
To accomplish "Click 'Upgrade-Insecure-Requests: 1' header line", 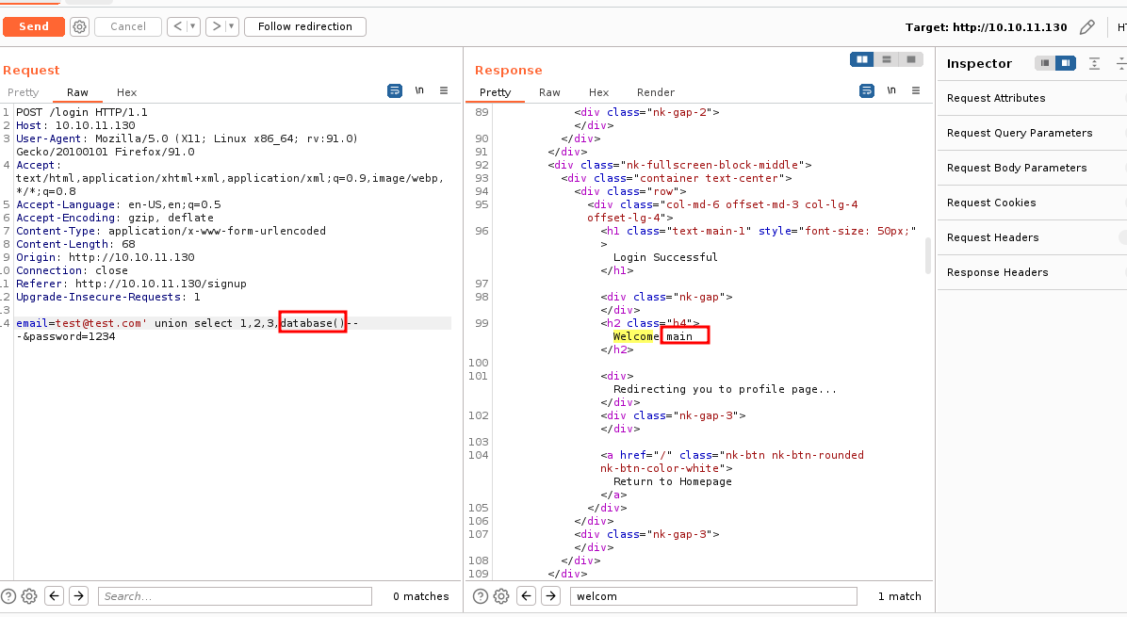I will 107,298.
